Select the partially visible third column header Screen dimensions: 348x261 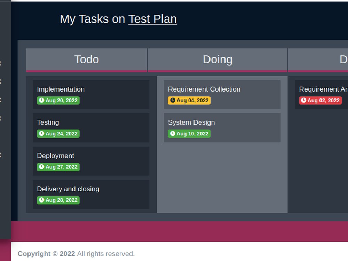pos(343,60)
